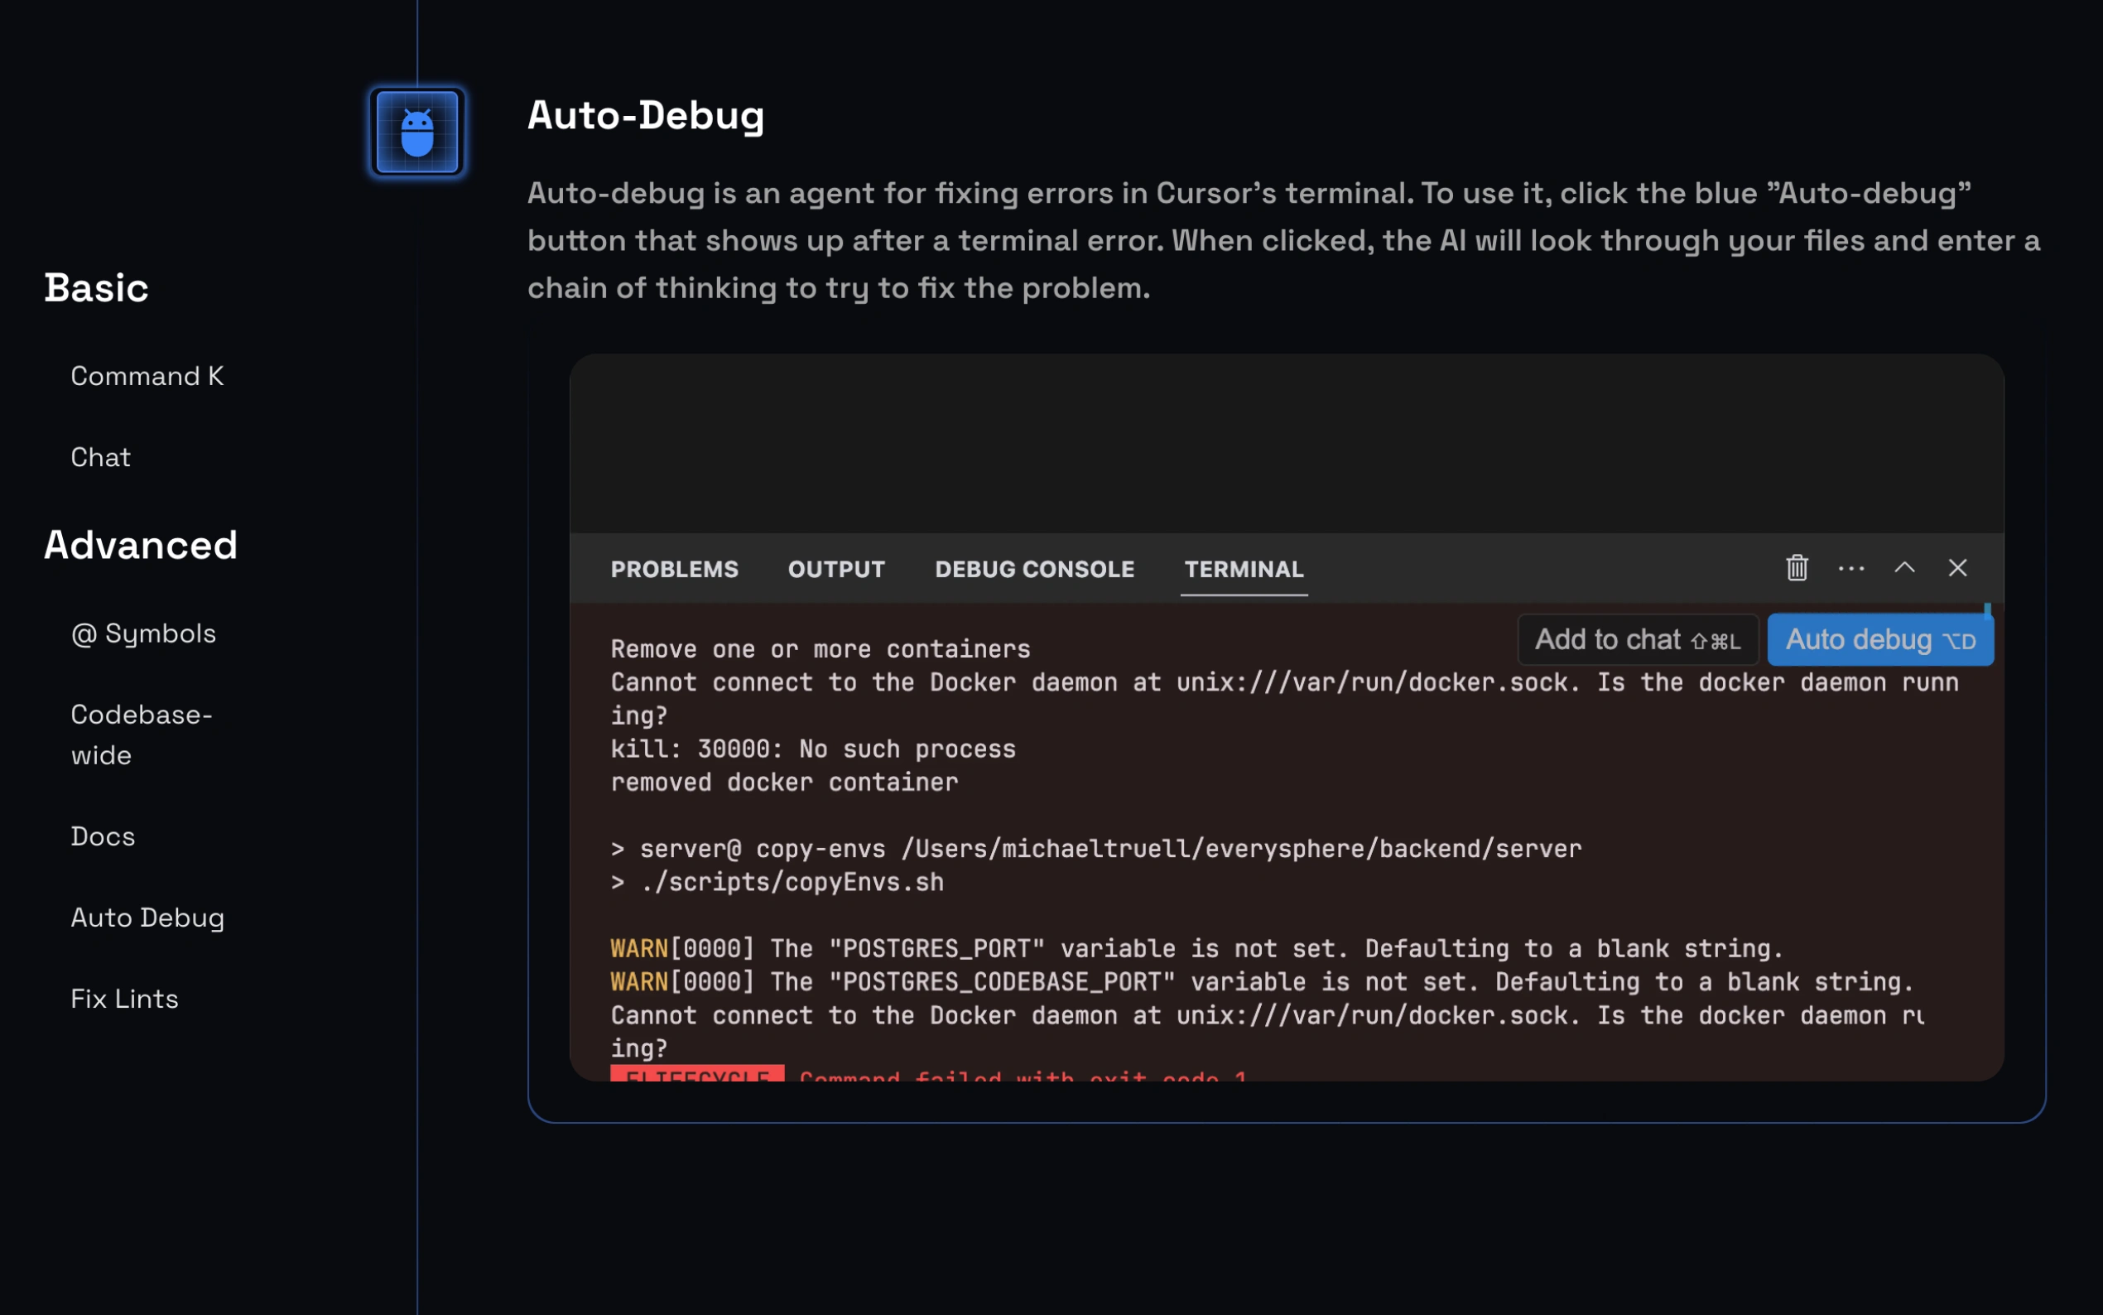Open the terminal panel's three-dots menu
The height and width of the screenshot is (1315, 2103).
[x=1850, y=568]
